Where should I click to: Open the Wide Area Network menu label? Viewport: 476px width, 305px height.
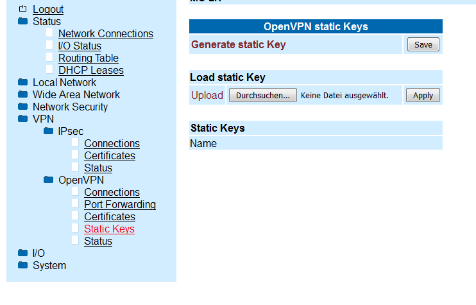point(76,95)
